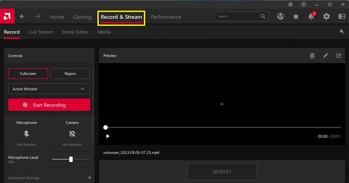The height and width of the screenshot is (183, 349).
Task: Share the recording with export icon
Action: click(339, 56)
